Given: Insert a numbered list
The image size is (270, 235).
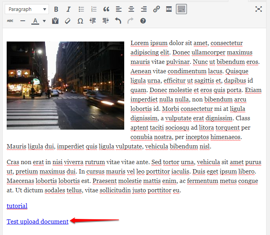Looking at the screenshot, I should pos(94,9).
